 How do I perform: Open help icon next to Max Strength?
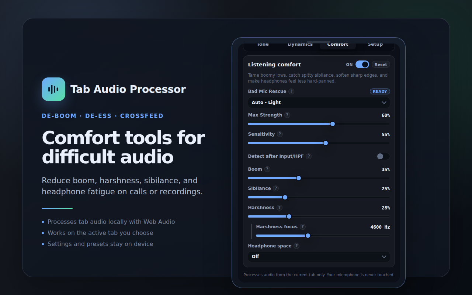tap(287, 115)
